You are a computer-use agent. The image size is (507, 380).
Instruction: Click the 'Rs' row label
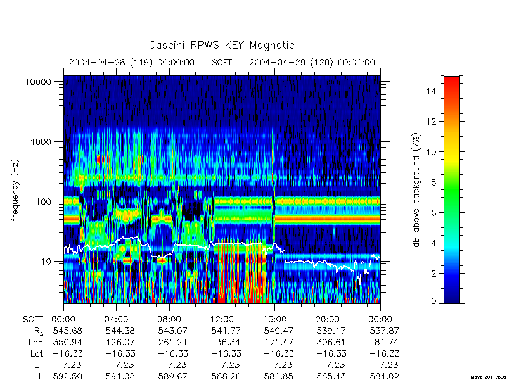coord(39,331)
